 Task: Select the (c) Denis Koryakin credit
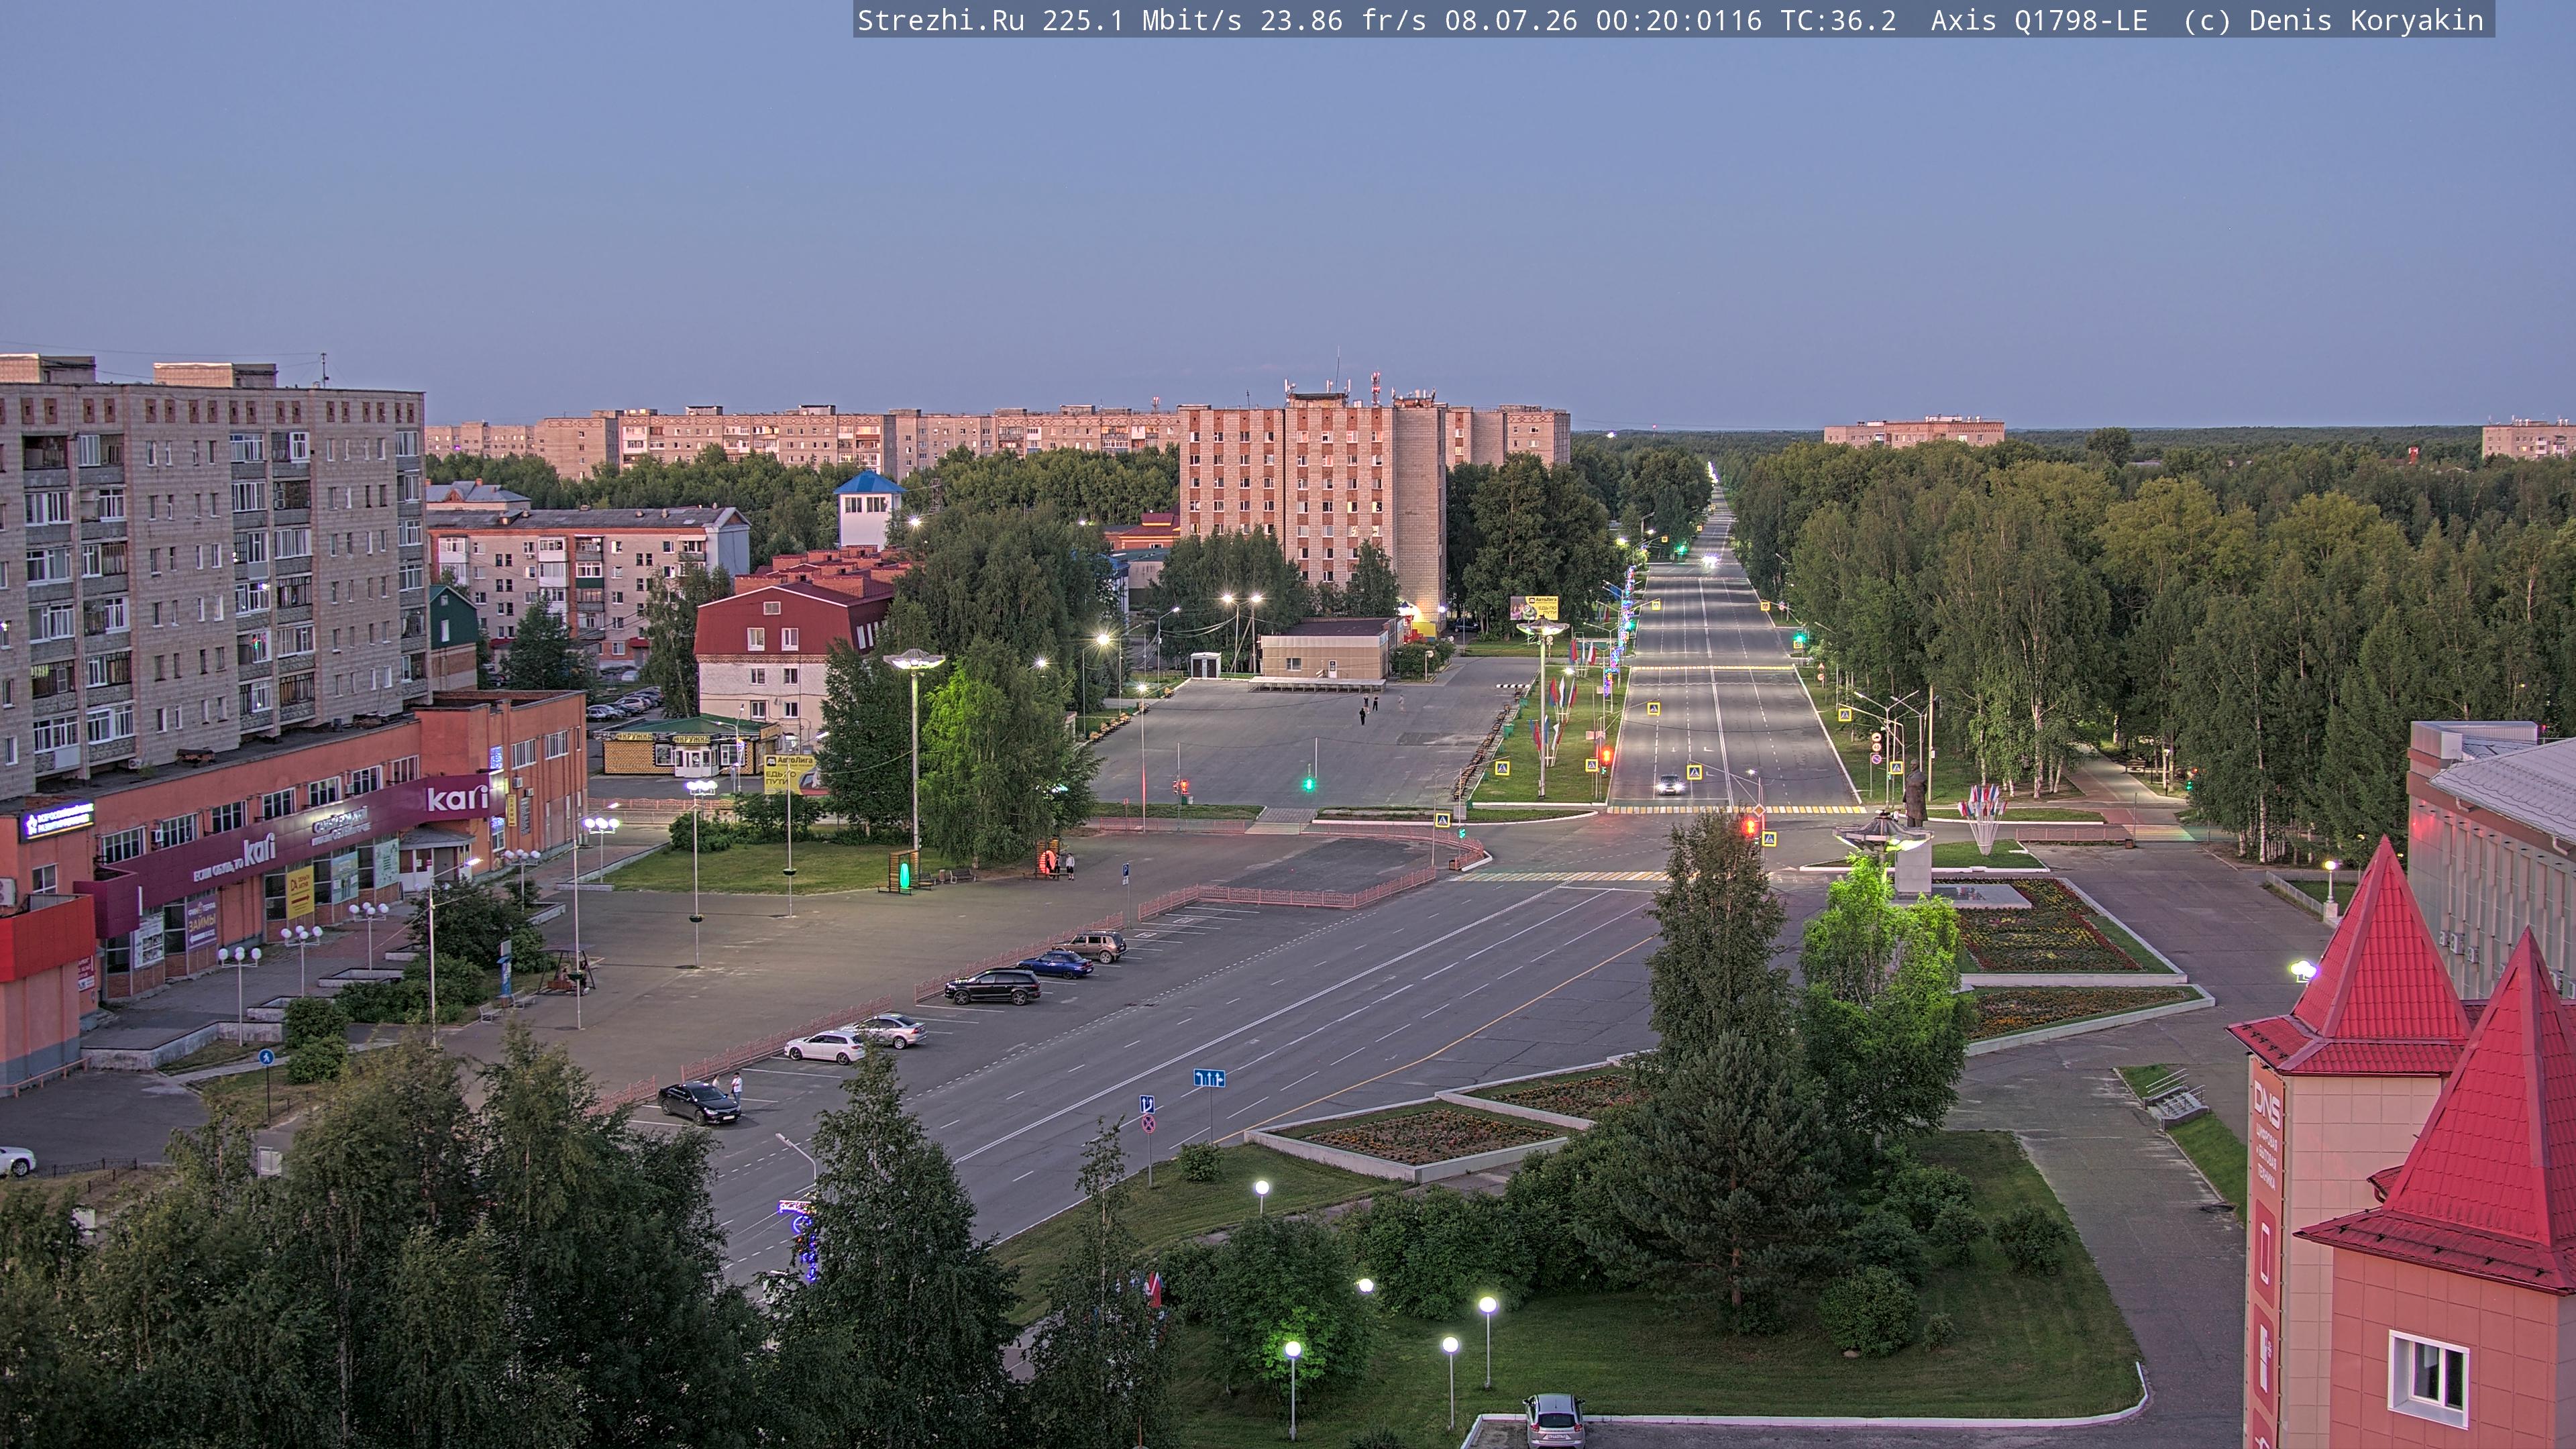click(2333, 20)
